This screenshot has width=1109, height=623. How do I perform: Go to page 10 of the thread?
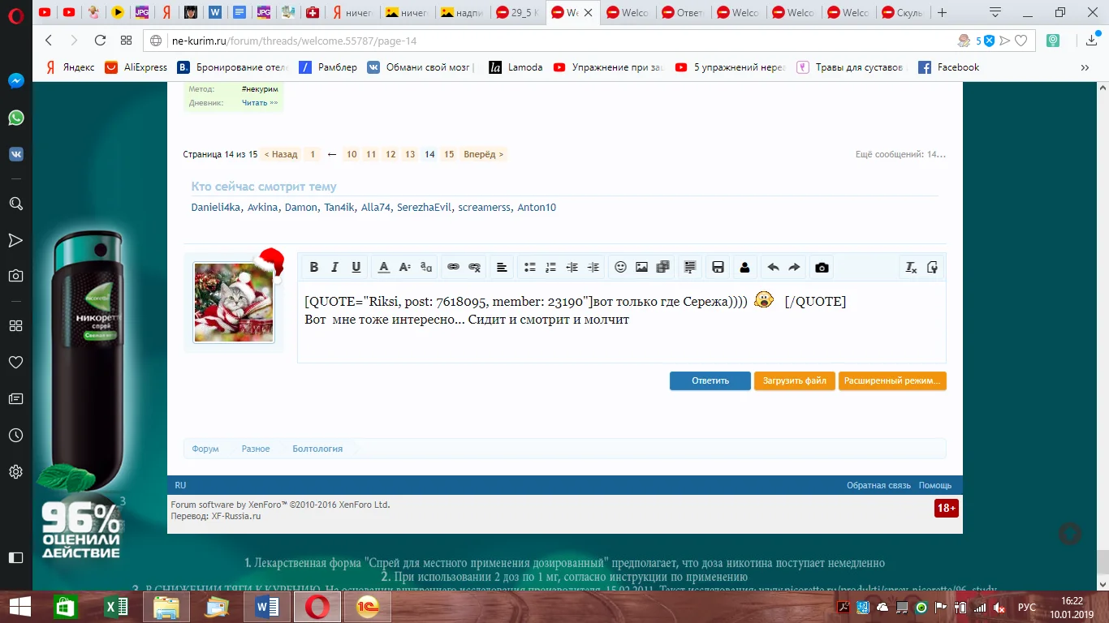click(x=352, y=154)
